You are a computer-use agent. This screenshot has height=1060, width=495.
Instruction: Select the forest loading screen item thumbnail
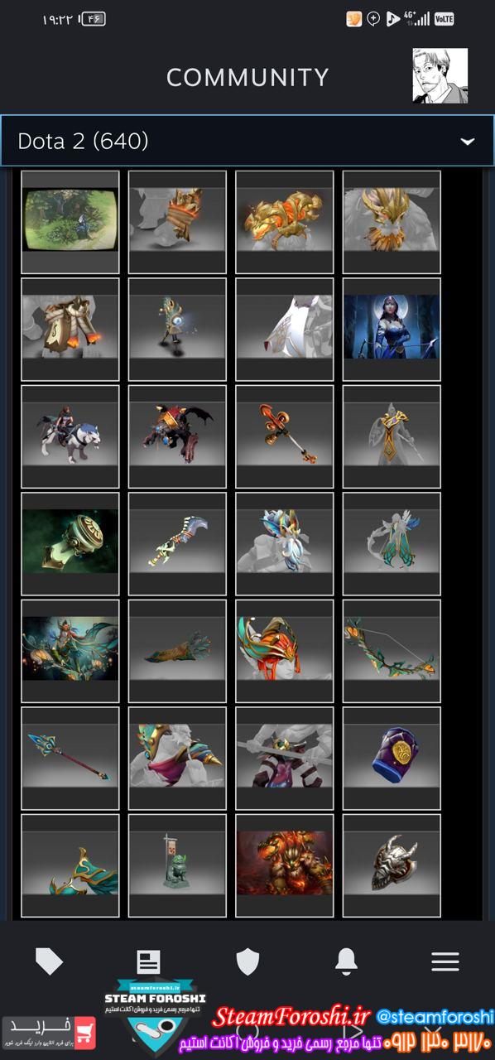70,222
